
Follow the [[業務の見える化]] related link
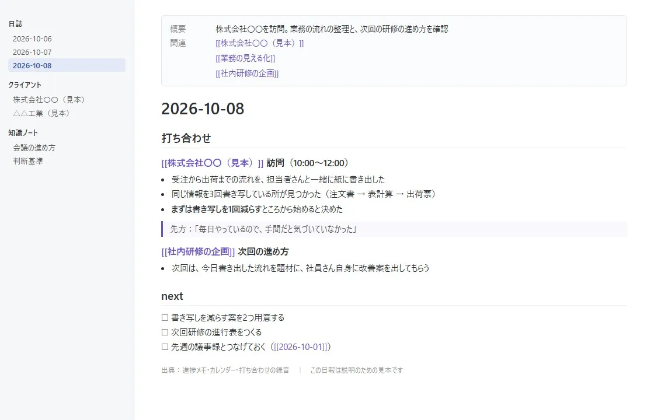(x=245, y=58)
